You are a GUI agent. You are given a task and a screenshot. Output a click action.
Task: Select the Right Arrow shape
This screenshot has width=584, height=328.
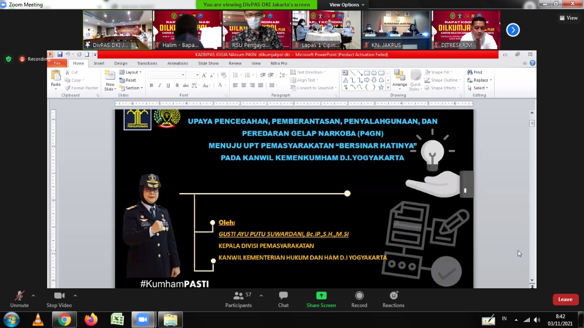pyautogui.click(x=367, y=80)
